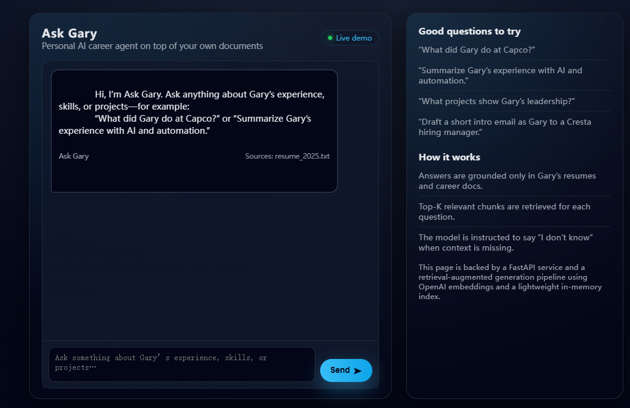Click the Good questions to try heading
Image resolution: width=630 pixels, height=408 pixels.
[x=469, y=31]
